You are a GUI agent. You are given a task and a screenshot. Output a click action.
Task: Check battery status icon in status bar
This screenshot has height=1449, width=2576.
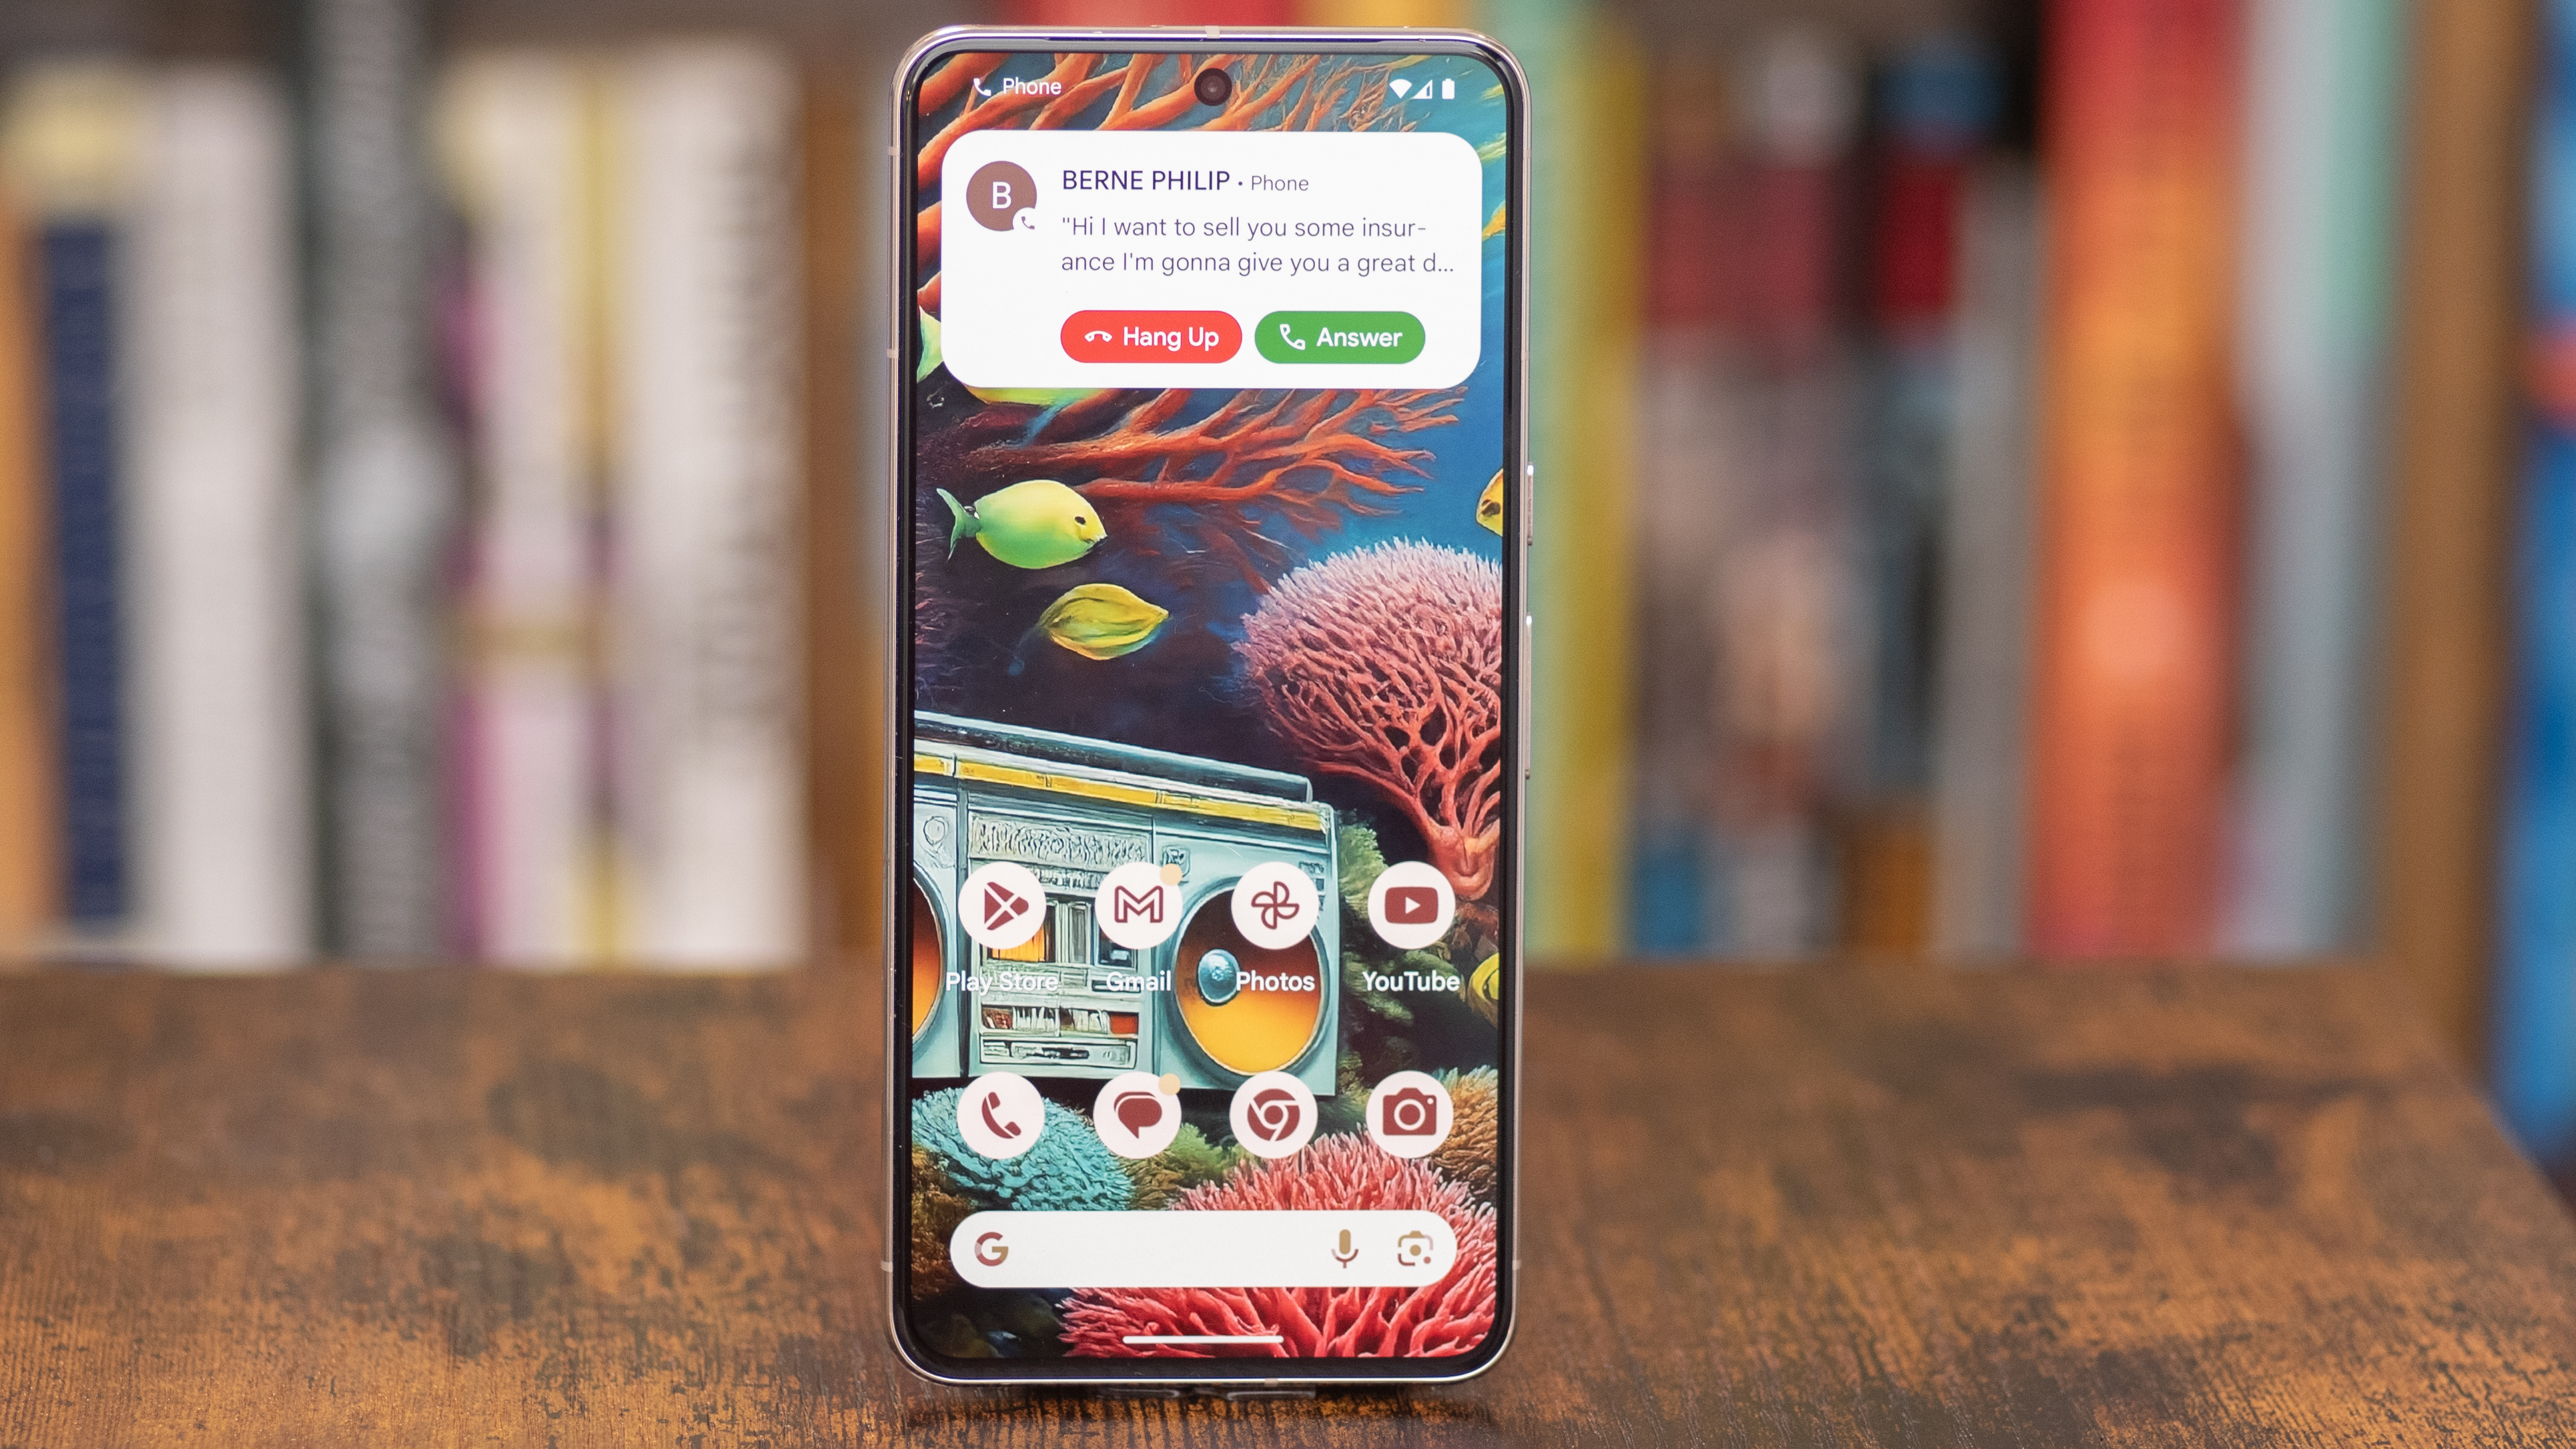pyautogui.click(x=1449, y=89)
